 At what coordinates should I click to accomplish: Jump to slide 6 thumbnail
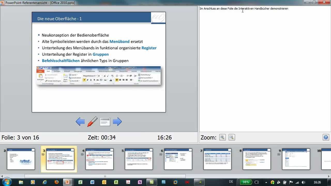178,159
